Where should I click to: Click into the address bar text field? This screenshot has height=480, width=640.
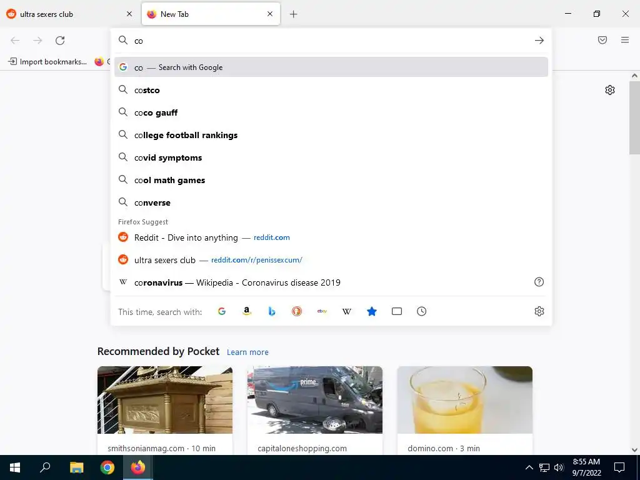tap(331, 41)
